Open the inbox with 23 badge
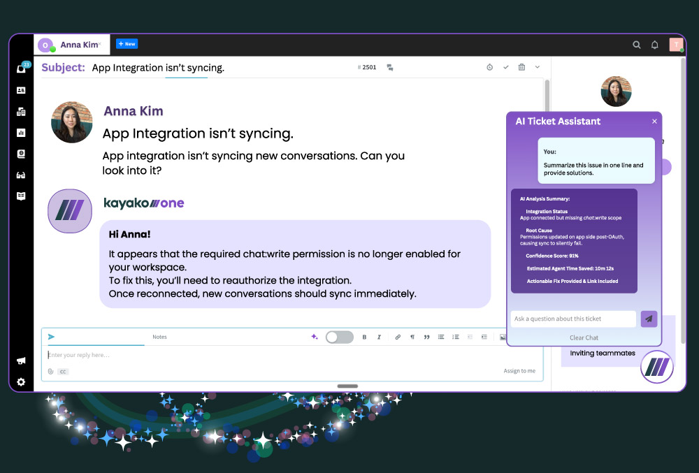The width and height of the screenshot is (699, 473). pyautogui.click(x=22, y=68)
